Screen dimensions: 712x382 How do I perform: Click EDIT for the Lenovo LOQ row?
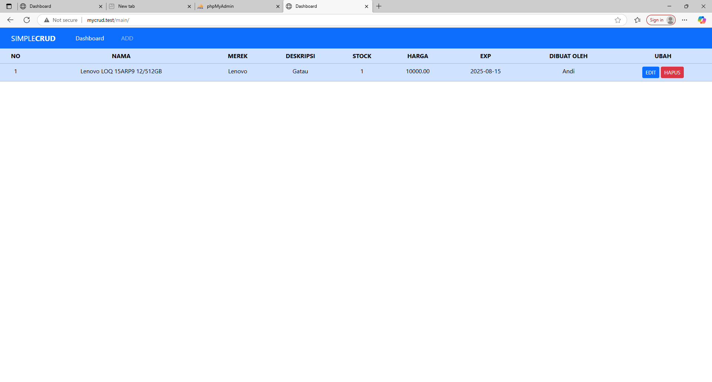coord(650,73)
